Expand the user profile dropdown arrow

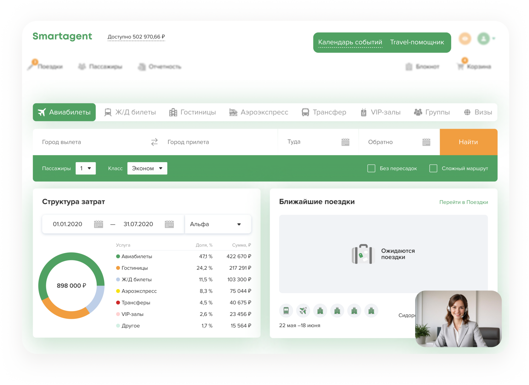(x=494, y=38)
